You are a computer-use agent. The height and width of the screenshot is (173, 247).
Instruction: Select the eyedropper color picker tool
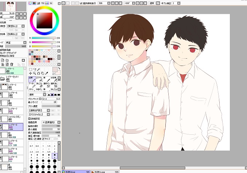[47, 73]
